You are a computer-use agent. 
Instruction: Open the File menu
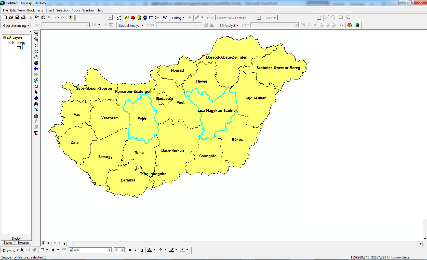(5, 10)
